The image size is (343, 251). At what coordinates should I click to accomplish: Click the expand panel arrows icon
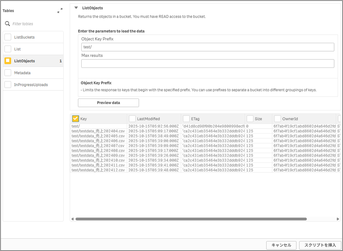click(x=60, y=11)
